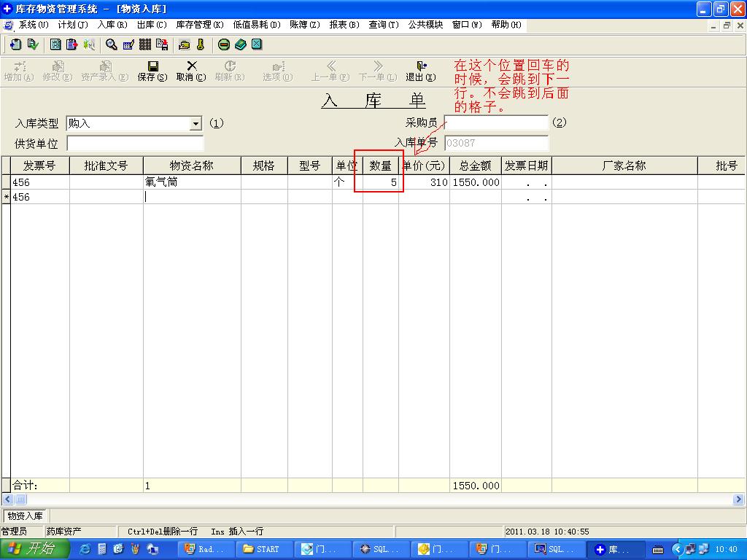The image size is (747, 560).
Task: Click the green circle minus icon
Action: click(x=223, y=44)
